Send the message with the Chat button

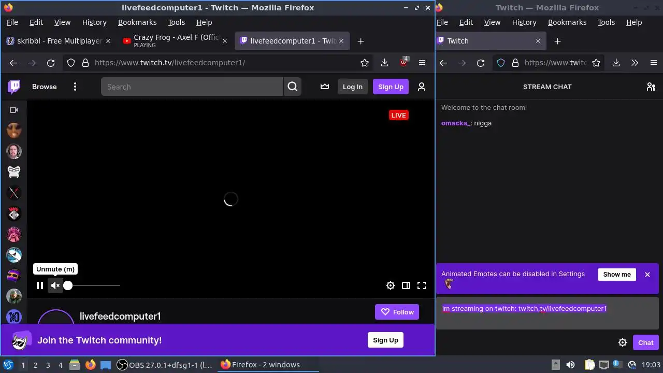pos(645,342)
